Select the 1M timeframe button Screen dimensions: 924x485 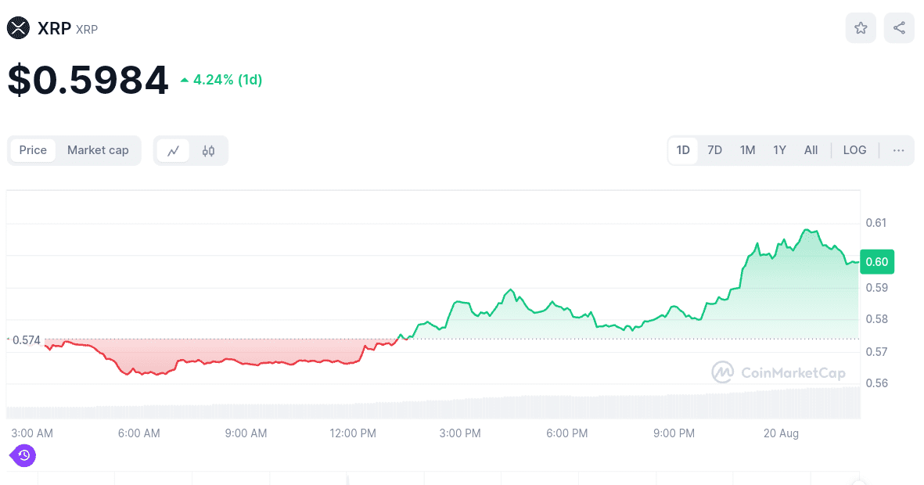pos(747,149)
